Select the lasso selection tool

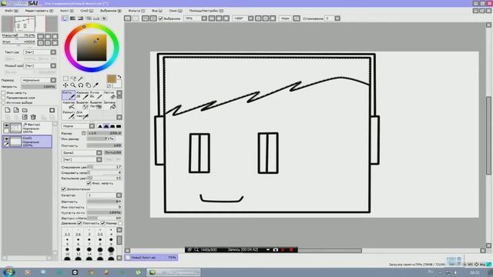tap(73, 78)
